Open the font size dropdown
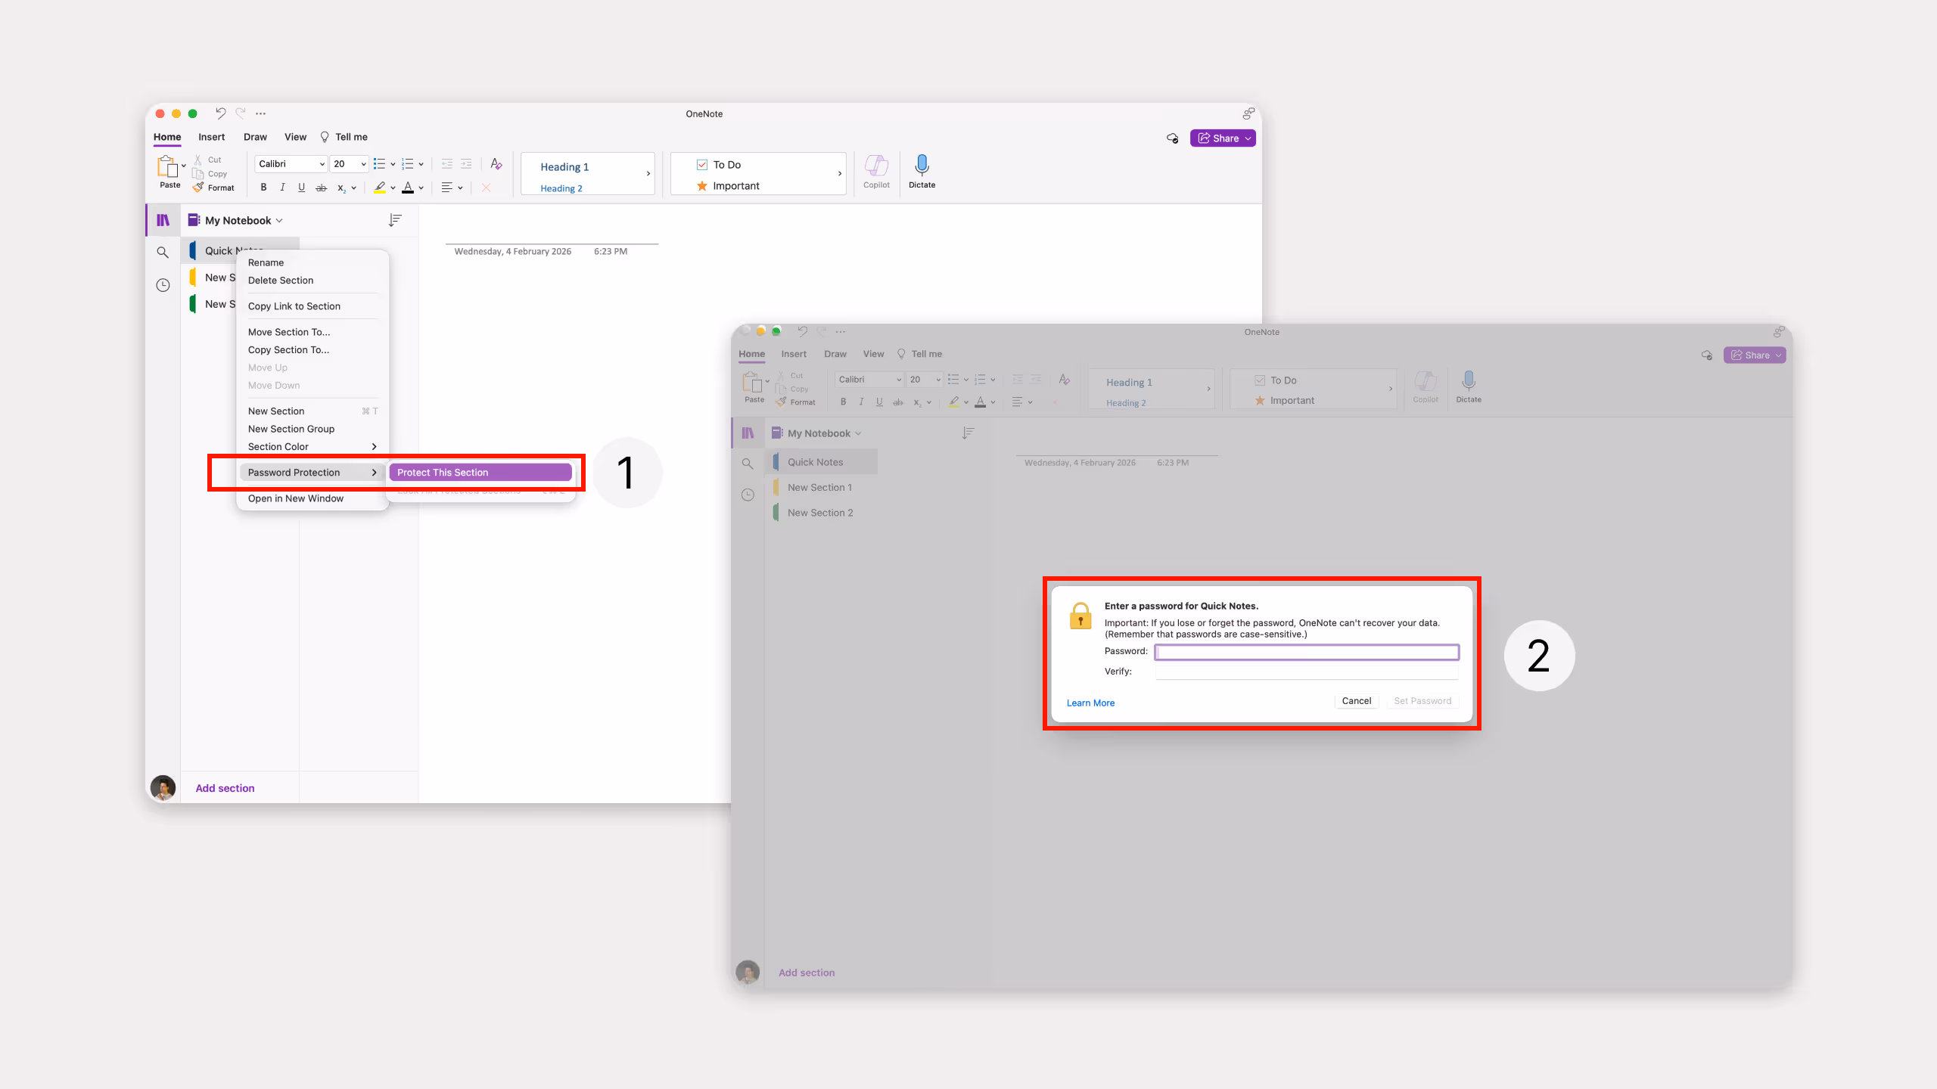Image resolution: width=1937 pixels, height=1089 pixels. click(x=348, y=163)
